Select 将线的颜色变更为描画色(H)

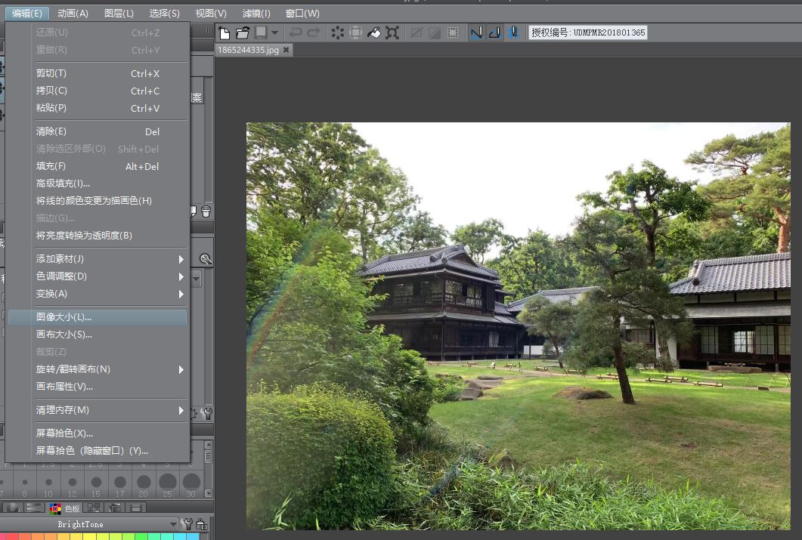point(98,201)
